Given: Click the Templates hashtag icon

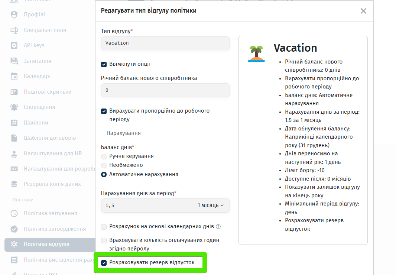Looking at the screenshot, I should (x=14, y=123).
